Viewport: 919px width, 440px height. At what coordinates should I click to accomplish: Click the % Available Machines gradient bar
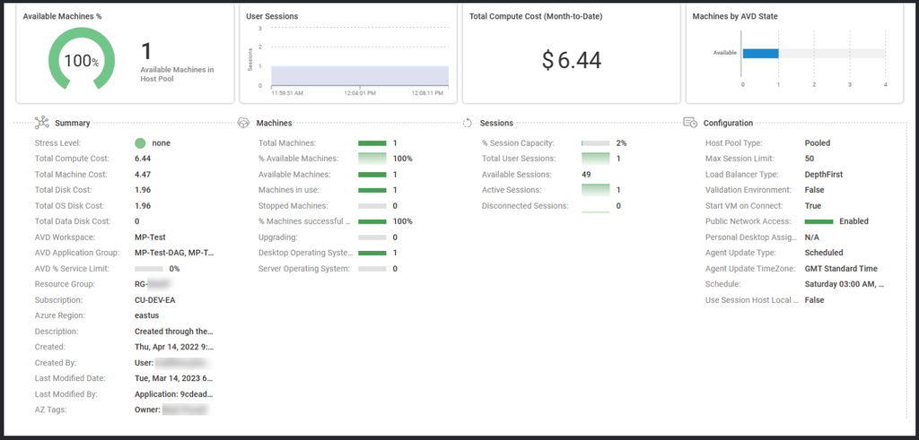pyautogui.click(x=372, y=159)
